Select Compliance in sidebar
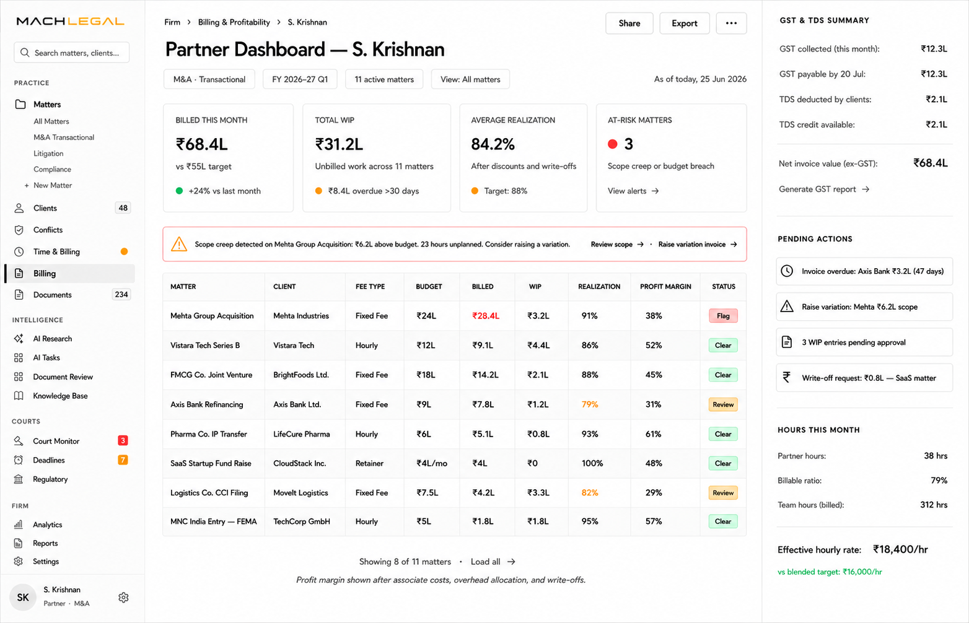 pos(52,169)
